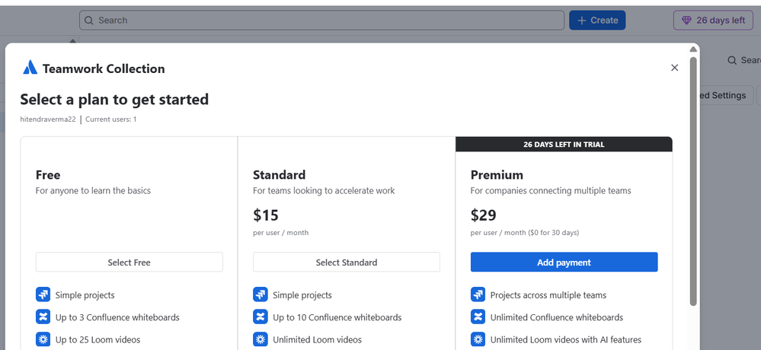This screenshot has width=761, height=350.
Task: Click the Jira icon next to Standard plan Simple projects
Action: click(260, 294)
